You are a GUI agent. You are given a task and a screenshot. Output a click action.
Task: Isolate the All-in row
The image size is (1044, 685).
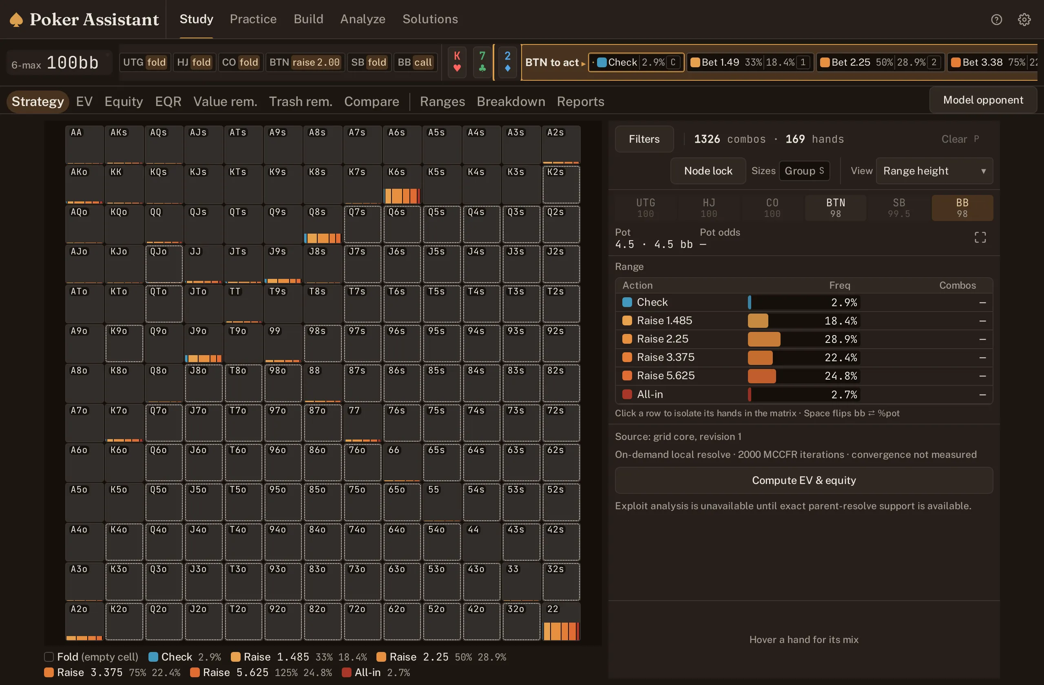coord(804,395)
